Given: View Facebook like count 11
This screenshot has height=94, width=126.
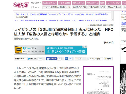Looking at the screenshot, I should (60, 59).
